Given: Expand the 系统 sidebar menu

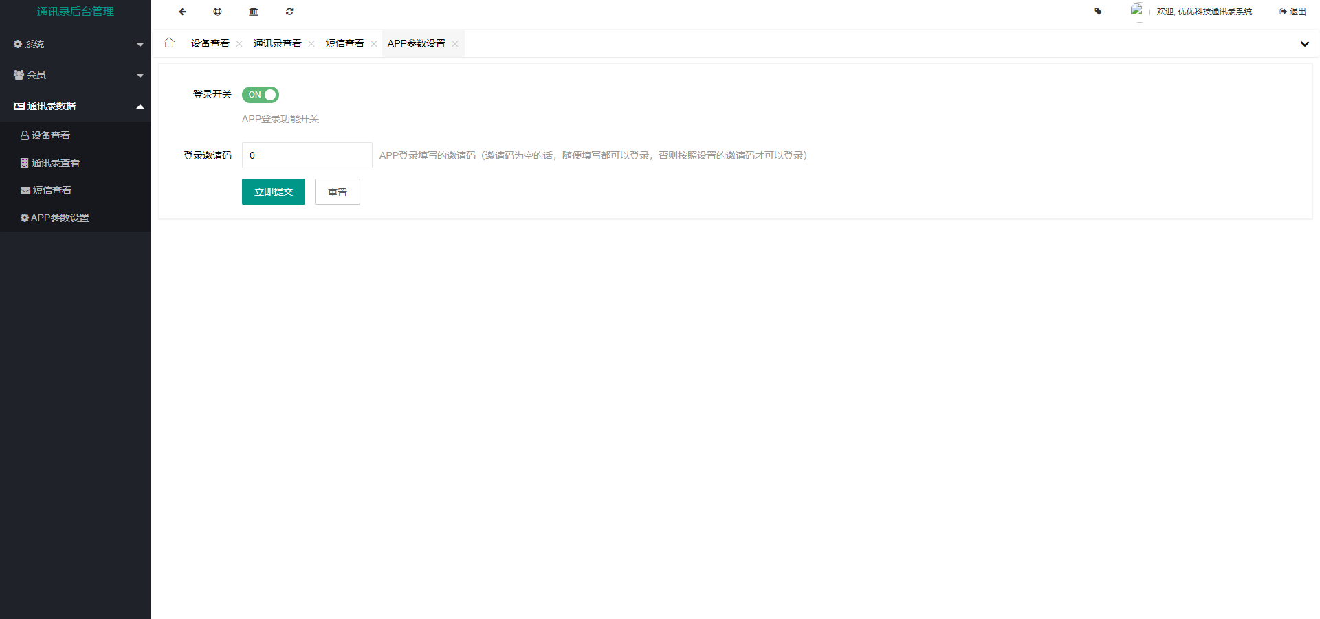Looking at the screenshot, I should (x=76, y=44).
